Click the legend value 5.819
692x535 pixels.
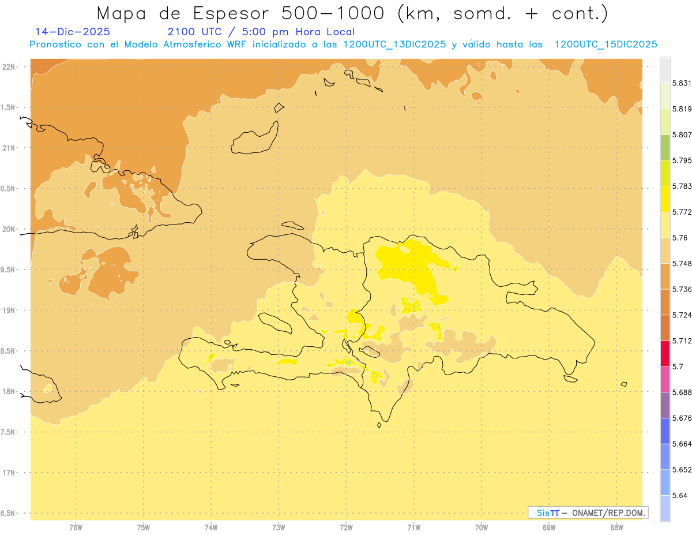pos(682,109)
